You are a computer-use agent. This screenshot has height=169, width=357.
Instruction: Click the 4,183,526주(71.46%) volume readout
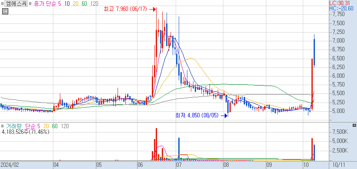(x=26, y=132)
